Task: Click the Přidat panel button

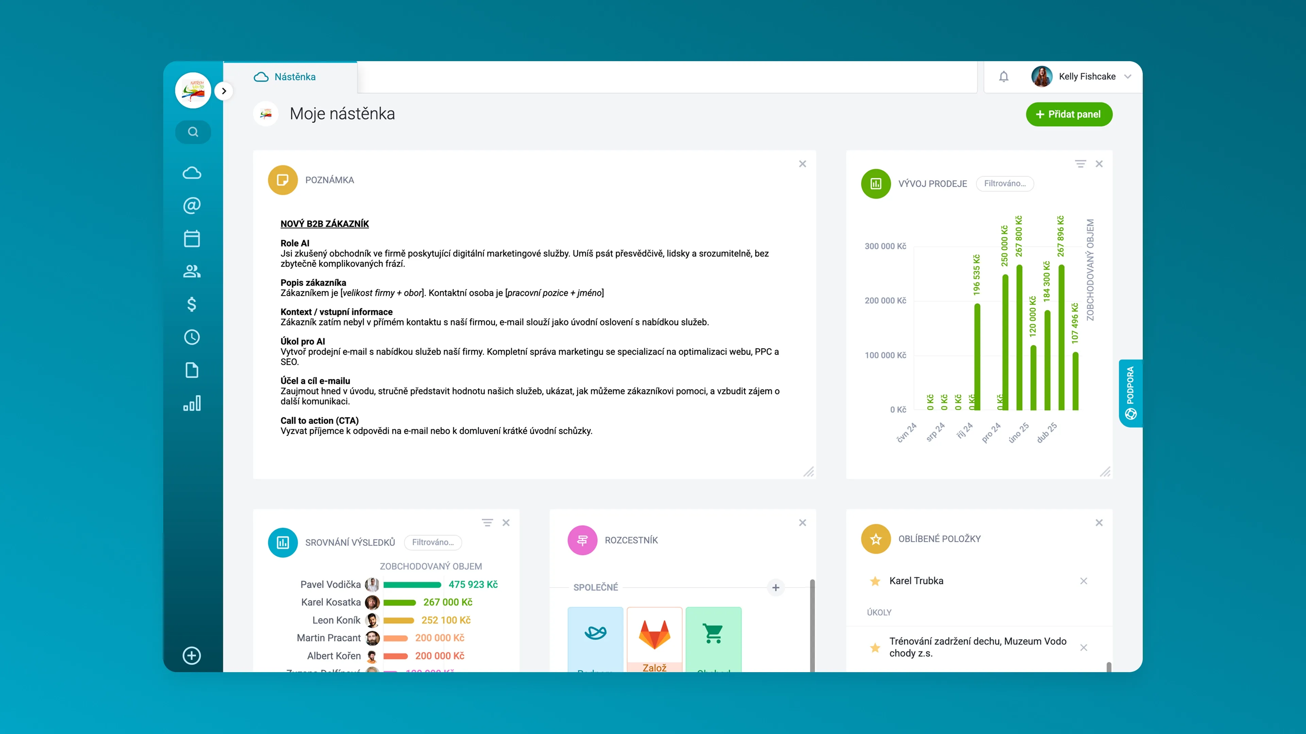Action: [1069, 115]
